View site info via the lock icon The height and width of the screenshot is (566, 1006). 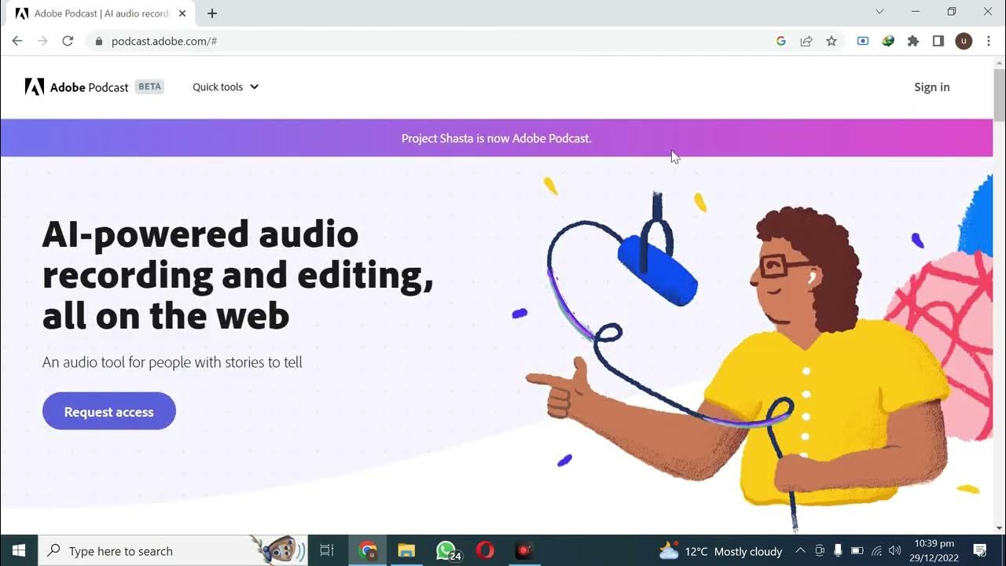(99, 41)
